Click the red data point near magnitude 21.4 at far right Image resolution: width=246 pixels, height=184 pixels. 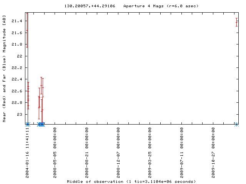[236, 22]
